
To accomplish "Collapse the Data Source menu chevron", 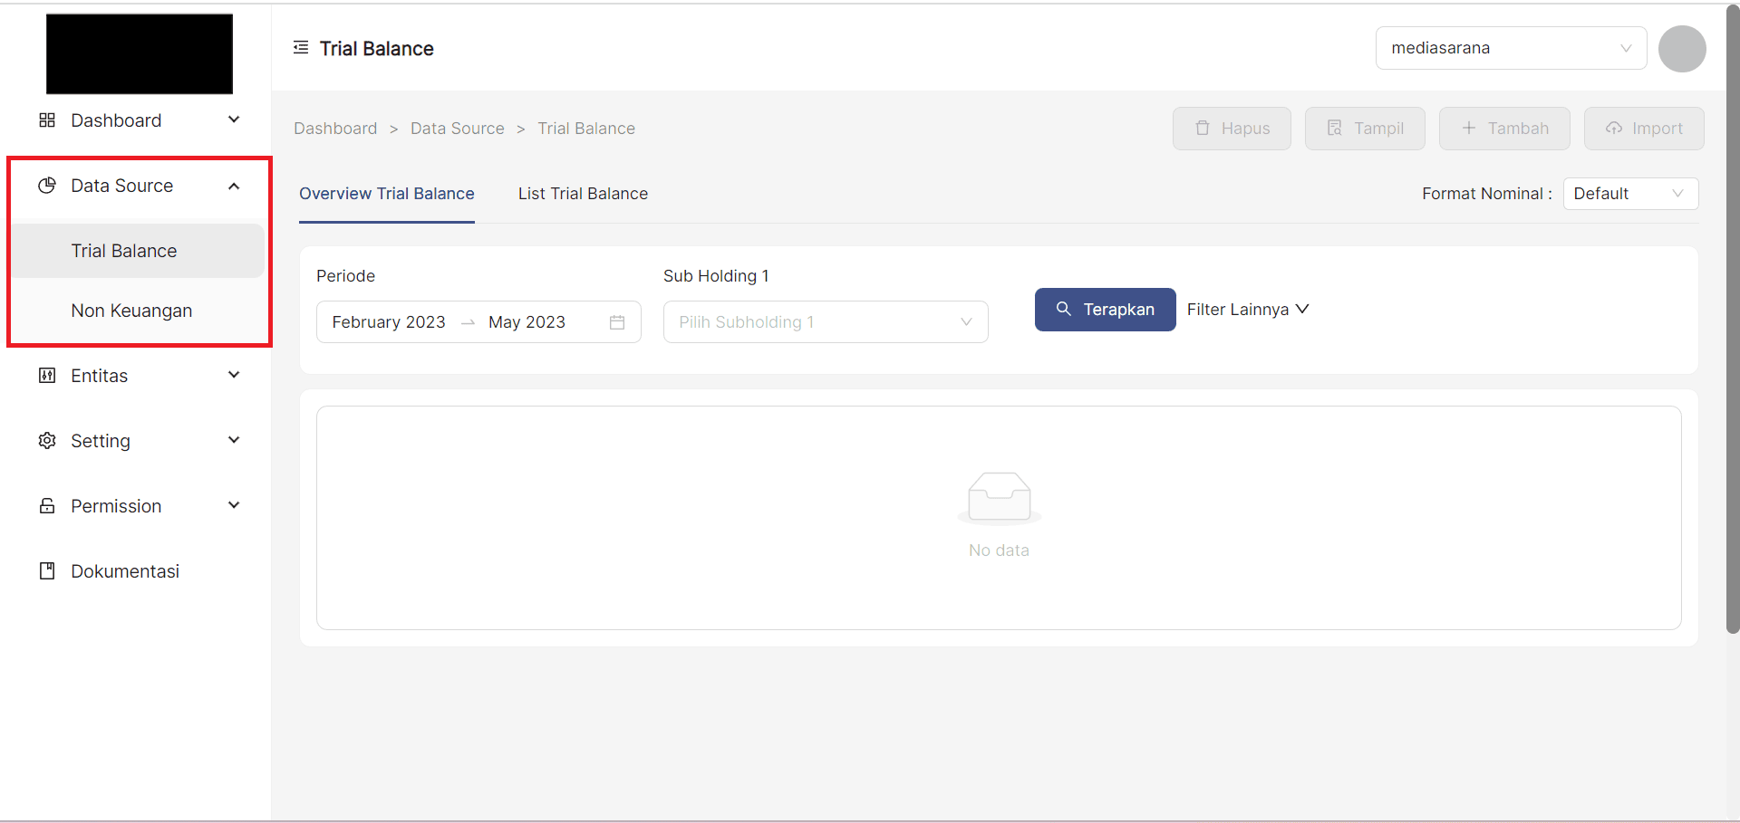I will 234,186.
